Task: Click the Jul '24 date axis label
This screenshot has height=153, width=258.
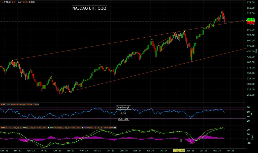Action: [x=150, y=150]
